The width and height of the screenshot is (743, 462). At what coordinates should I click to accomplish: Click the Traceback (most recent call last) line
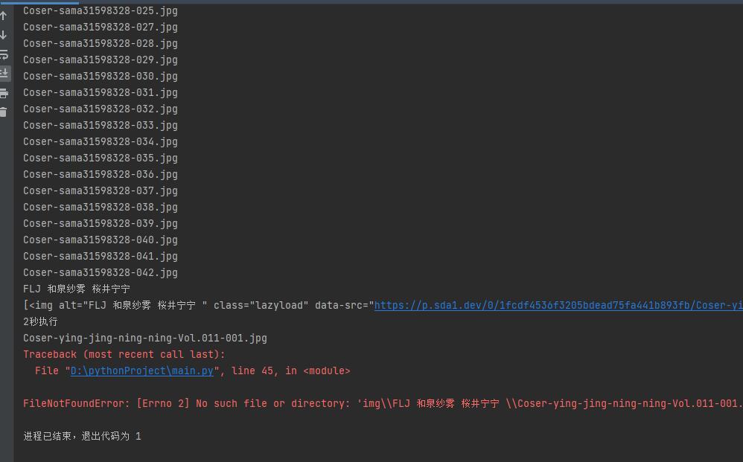click(x=124, y=354)
